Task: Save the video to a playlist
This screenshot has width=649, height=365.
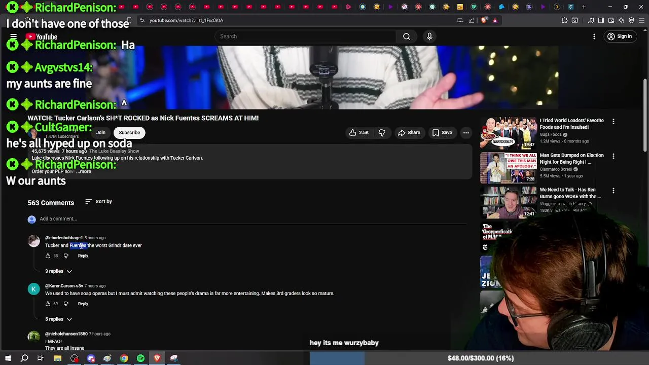Action: pos(442,133)
